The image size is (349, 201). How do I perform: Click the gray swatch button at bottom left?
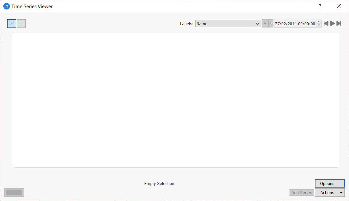point(14,192)
